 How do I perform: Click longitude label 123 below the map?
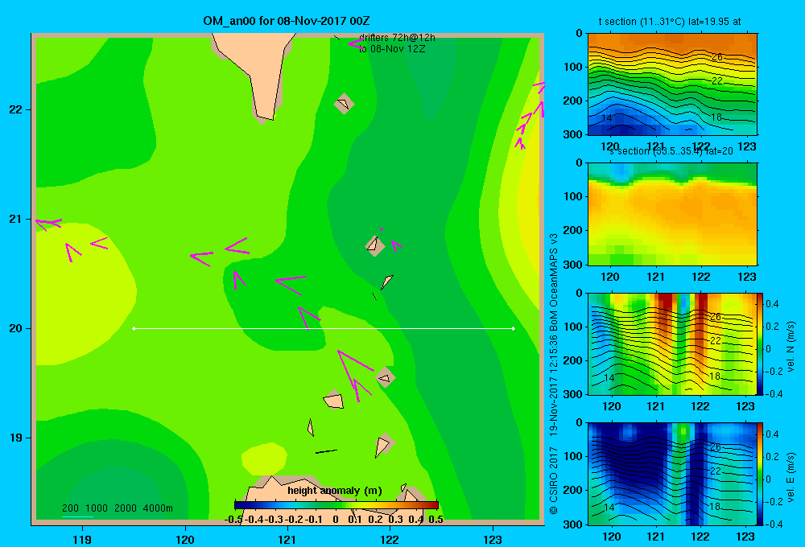(x=493, y=539)
